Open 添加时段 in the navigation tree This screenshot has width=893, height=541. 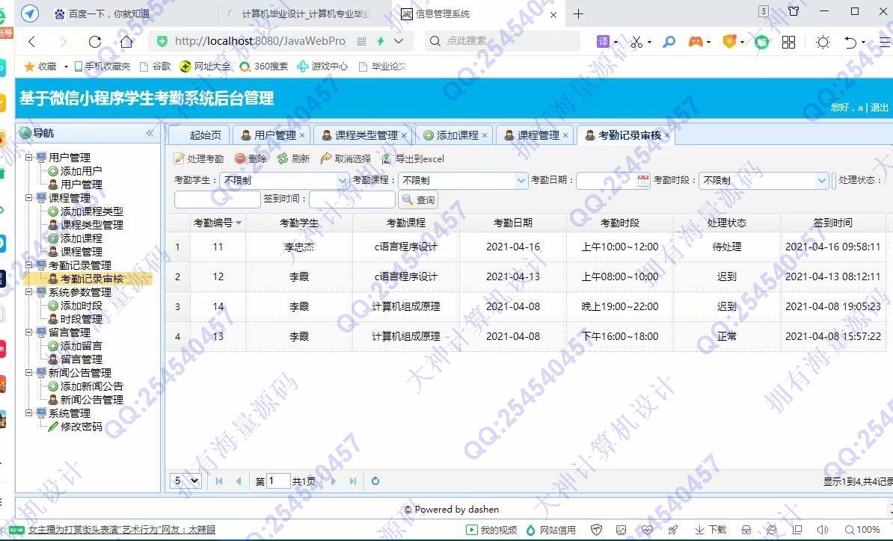81,306
